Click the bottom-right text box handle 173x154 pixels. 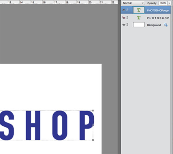pyautogui.click(x=93, y=140)
